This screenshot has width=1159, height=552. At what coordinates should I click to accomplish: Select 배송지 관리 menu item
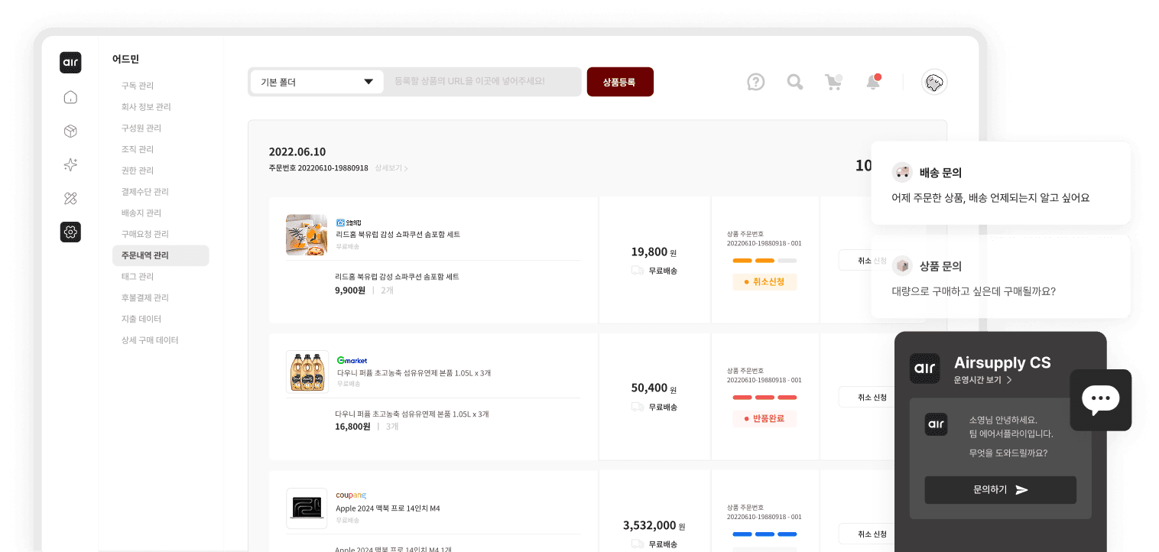[x=141, y=213]
